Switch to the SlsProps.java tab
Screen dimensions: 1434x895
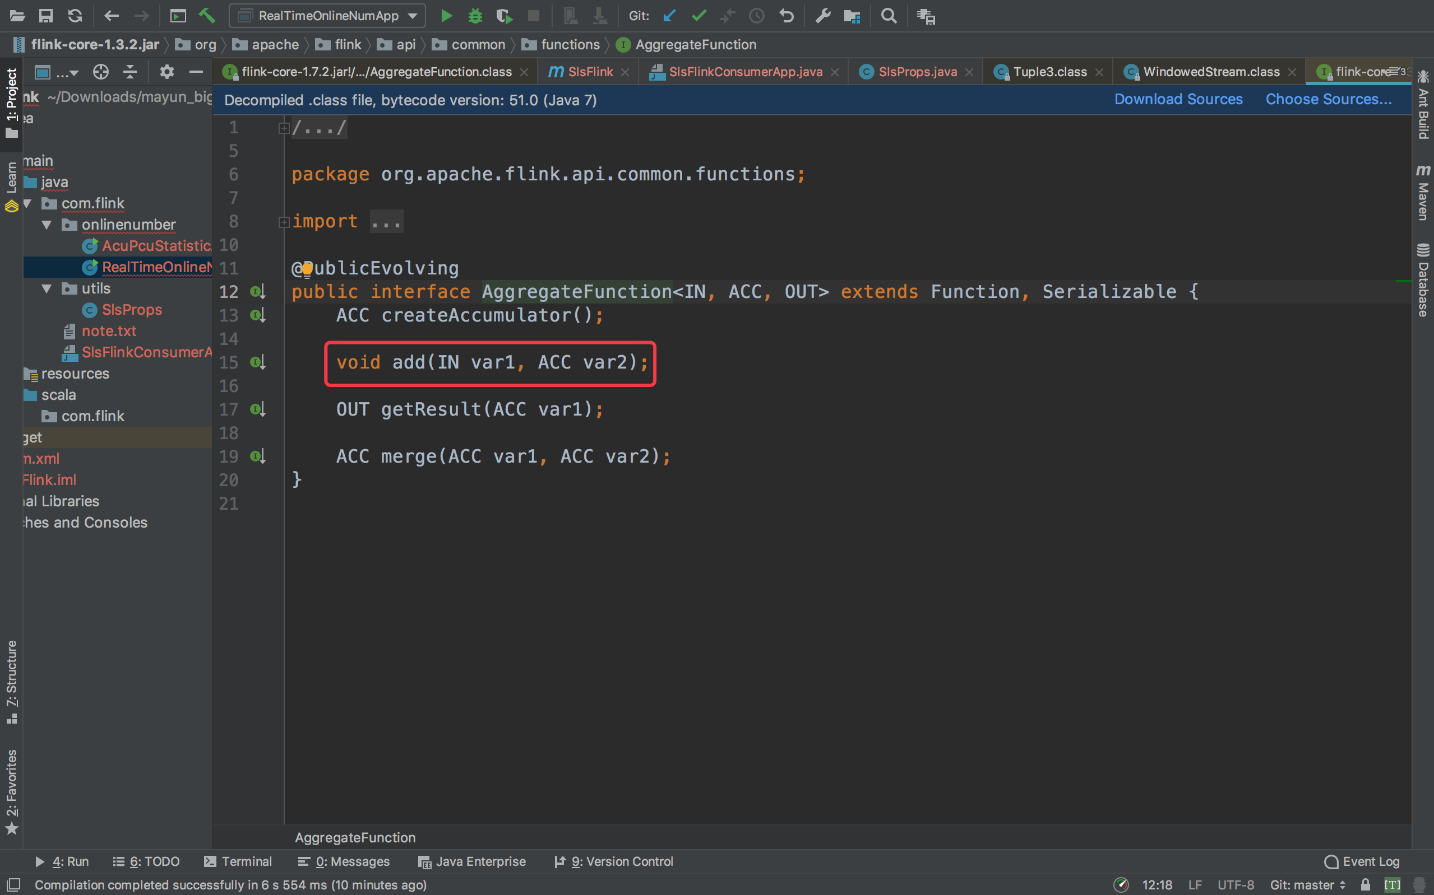click(x=917, y=72)
